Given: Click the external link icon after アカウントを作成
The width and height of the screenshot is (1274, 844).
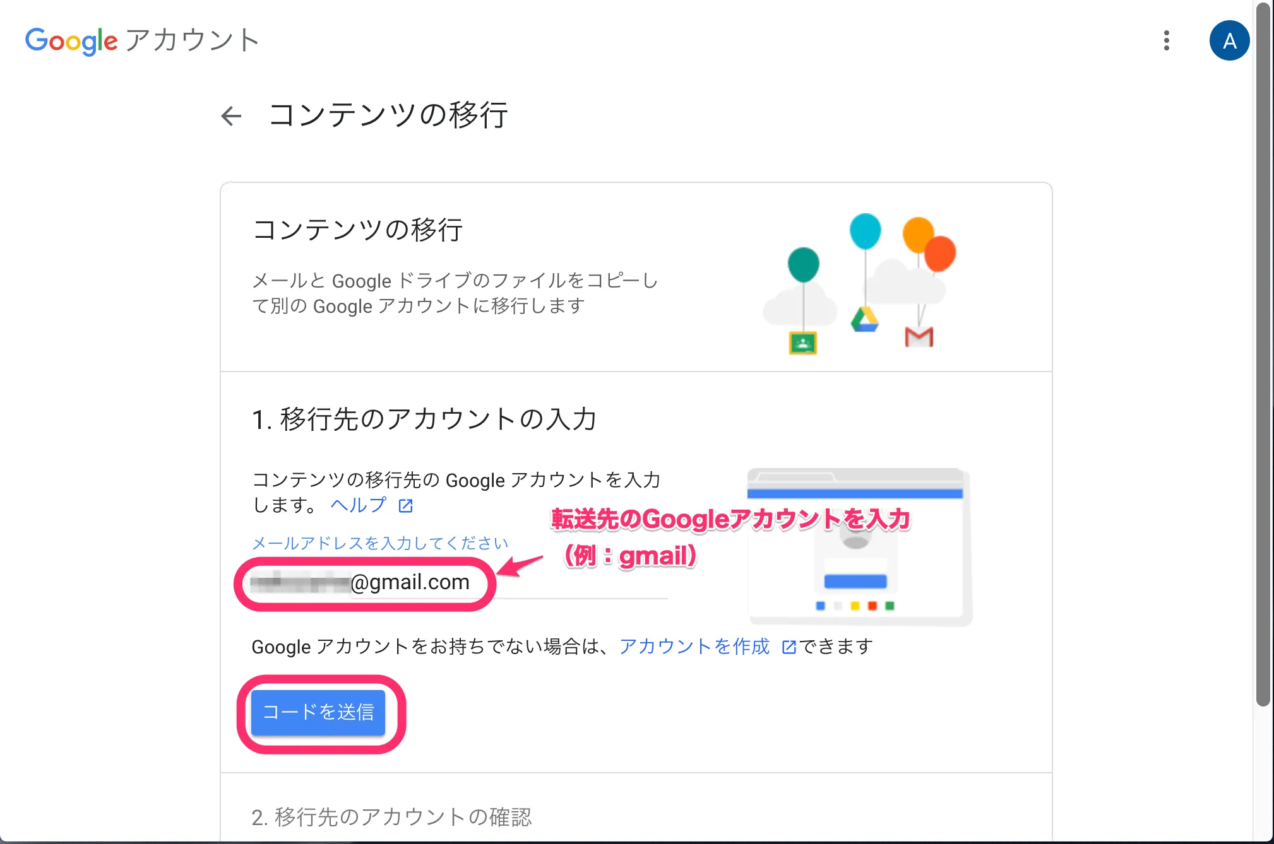Looking at the screenshot, I should coord(789,647).
